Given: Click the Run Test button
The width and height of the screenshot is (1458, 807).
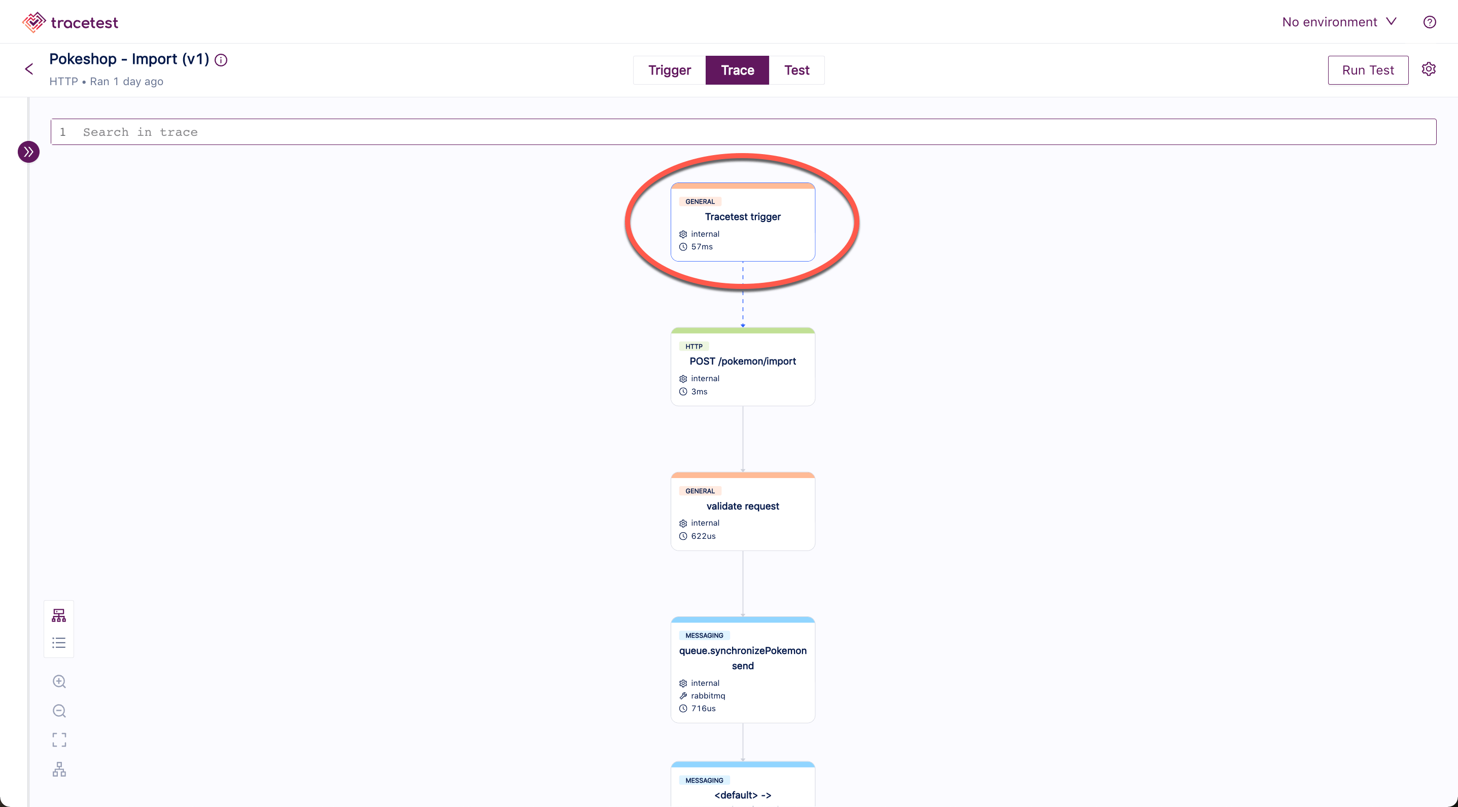Looking at the screenshot, I should point(1367,70).
